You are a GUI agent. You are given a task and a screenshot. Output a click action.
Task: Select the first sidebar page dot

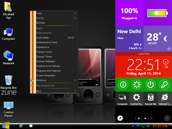135,118
